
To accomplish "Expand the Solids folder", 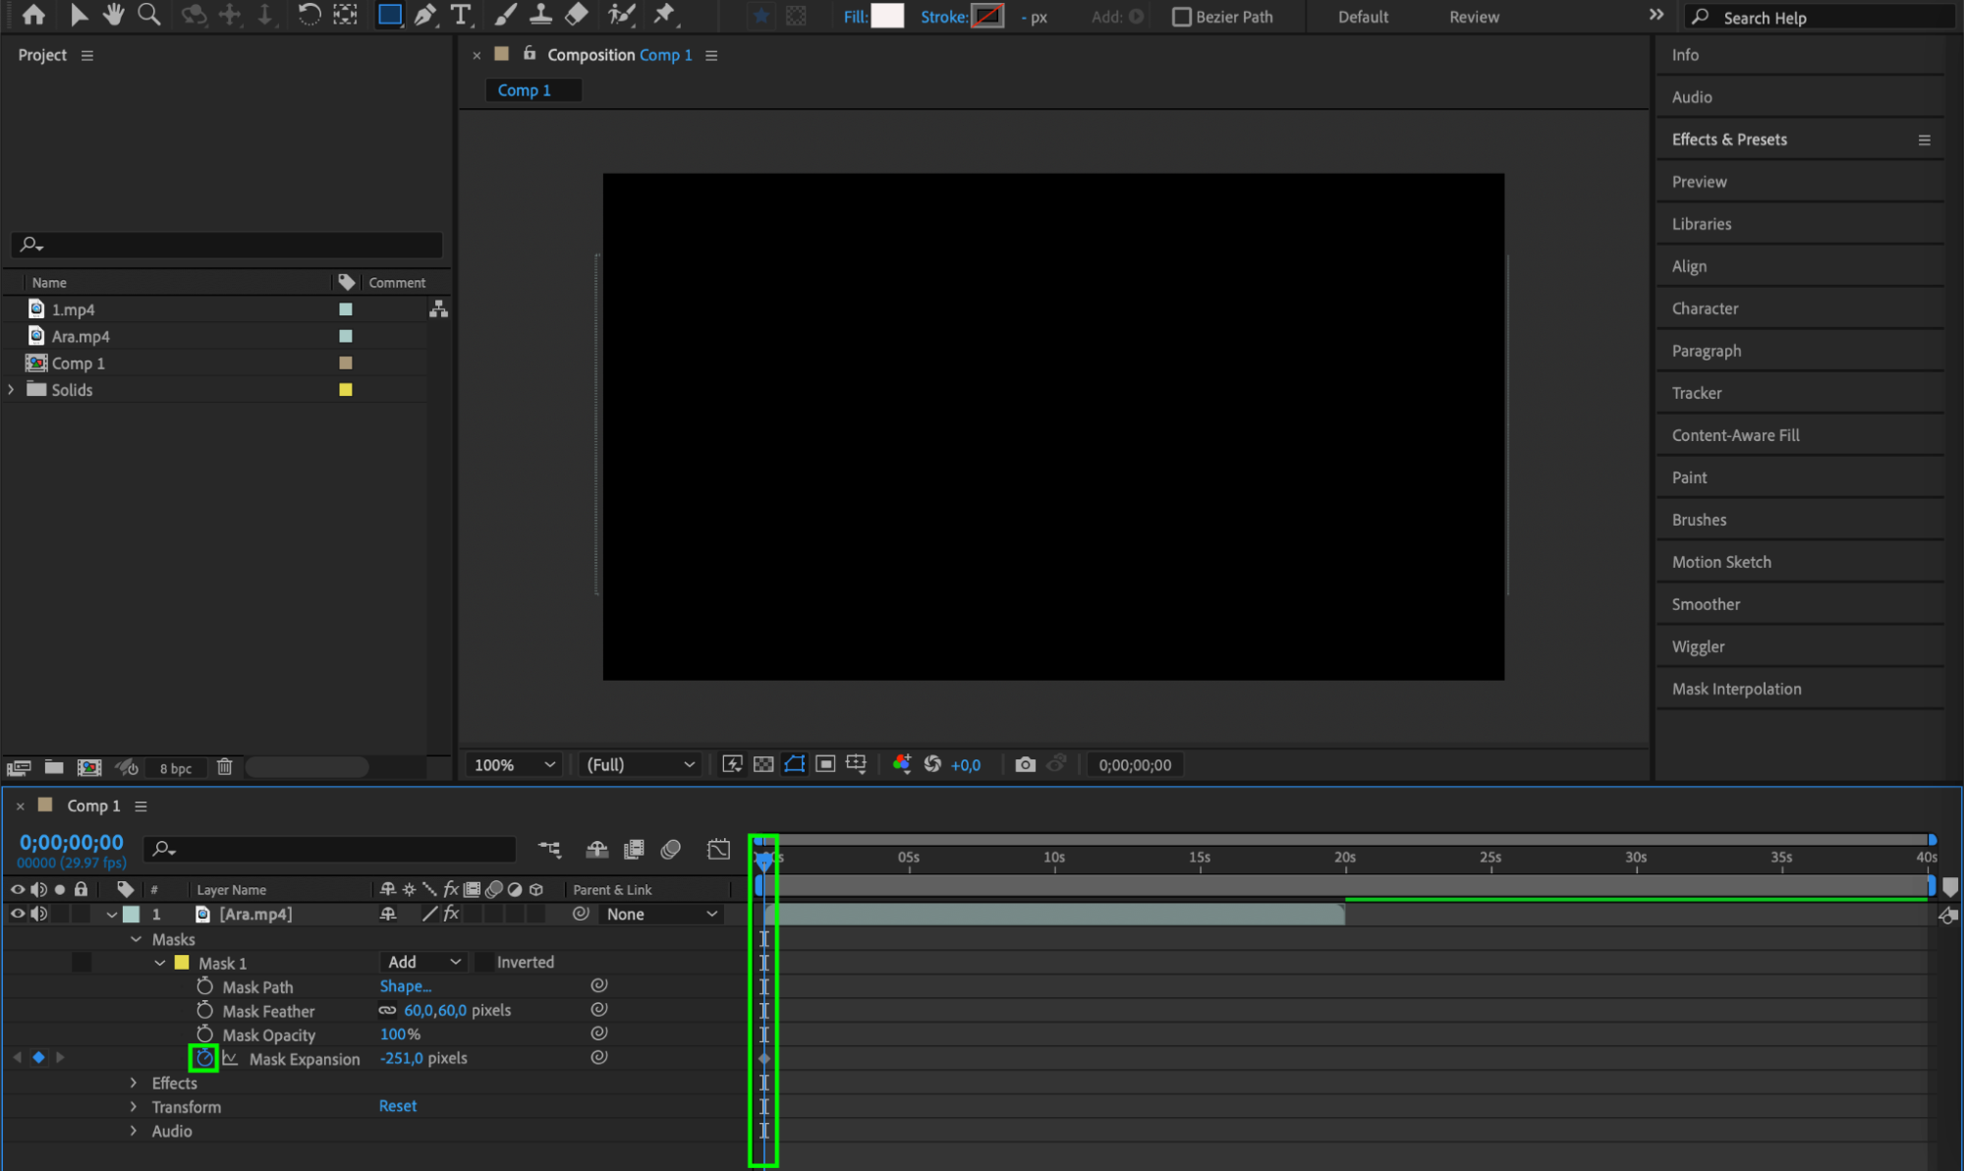I will 12,390.
